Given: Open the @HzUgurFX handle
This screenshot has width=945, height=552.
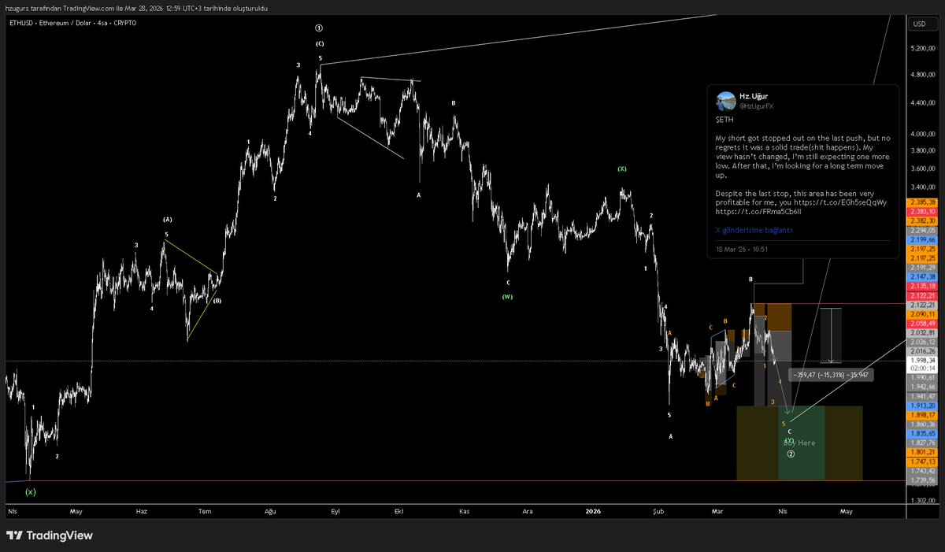Looking at the screenshot, I should pyautogui.click(x=758, y=106).
